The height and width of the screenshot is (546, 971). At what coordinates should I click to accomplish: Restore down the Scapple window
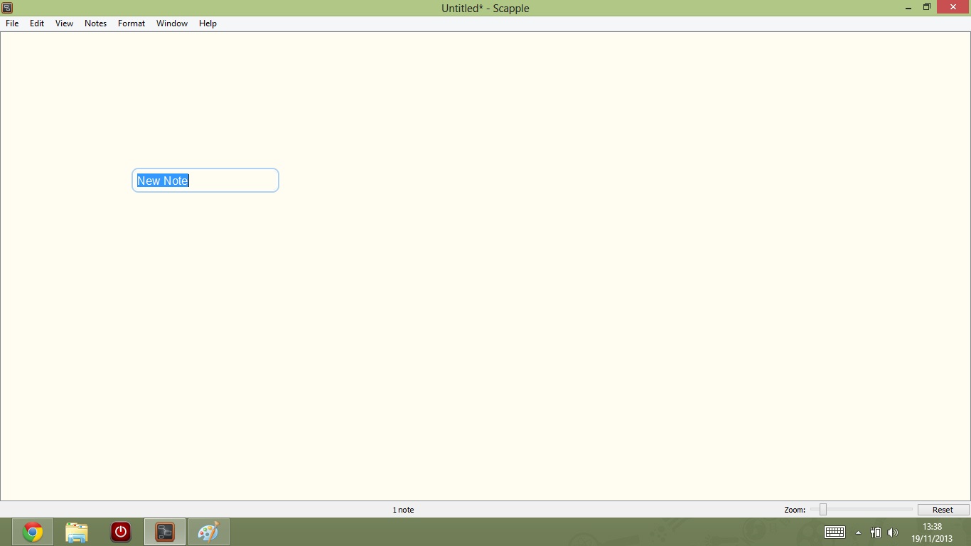coord(927,7)
